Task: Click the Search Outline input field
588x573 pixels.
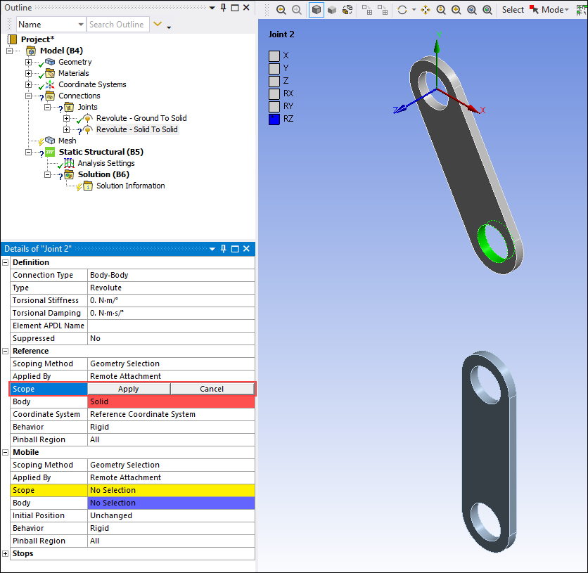Action: (x=117, y=25)
